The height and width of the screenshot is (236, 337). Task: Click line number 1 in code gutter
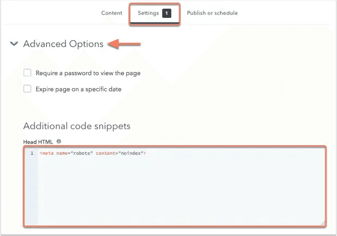click(x=32, y=153)
